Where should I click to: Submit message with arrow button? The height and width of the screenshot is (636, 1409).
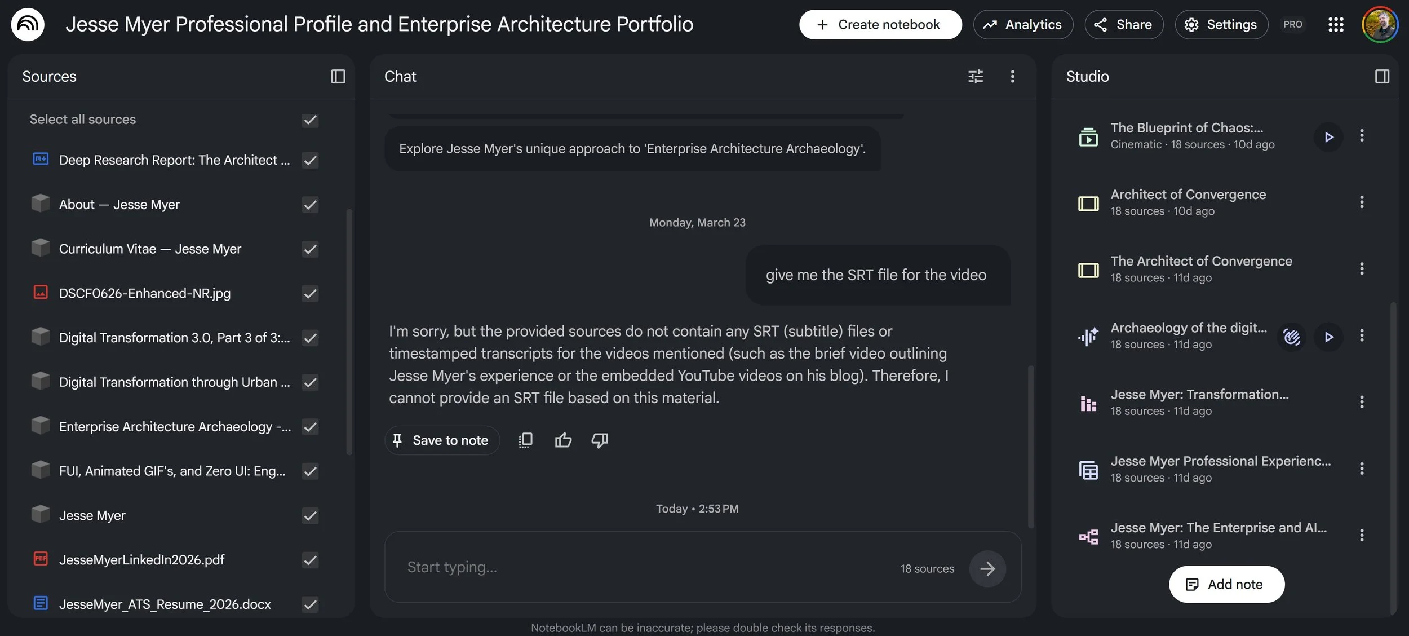pyautogui.click(x=987, y=569)
